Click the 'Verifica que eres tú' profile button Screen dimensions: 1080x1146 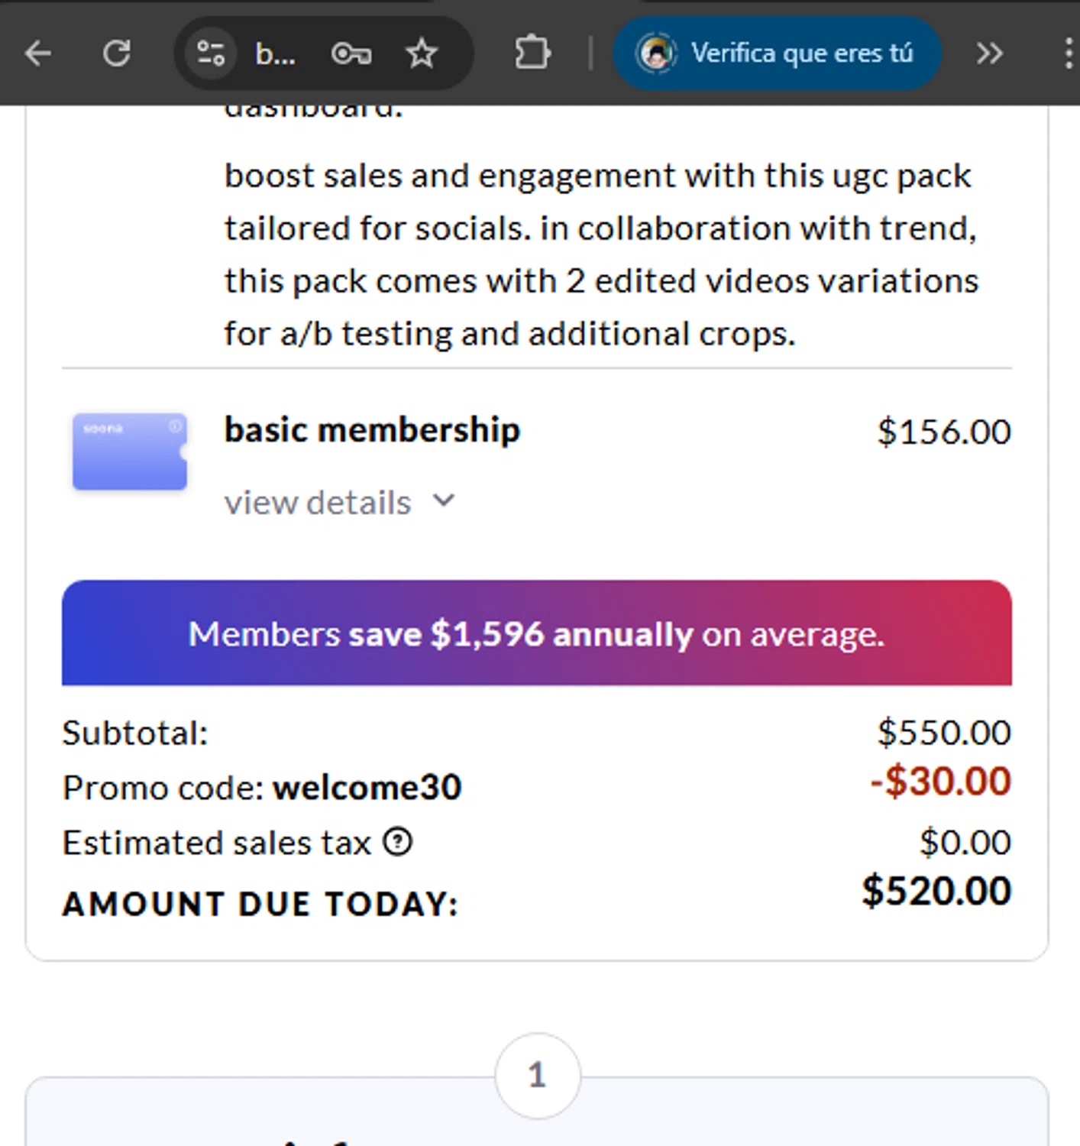tap(777, 53)
